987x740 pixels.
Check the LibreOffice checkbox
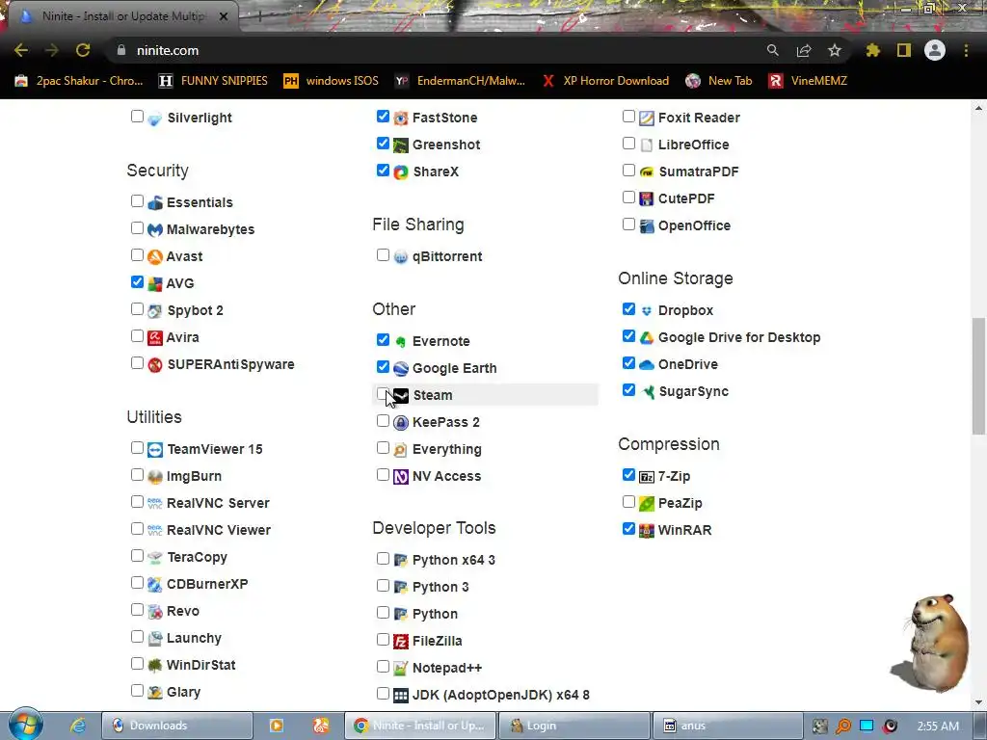628,143
